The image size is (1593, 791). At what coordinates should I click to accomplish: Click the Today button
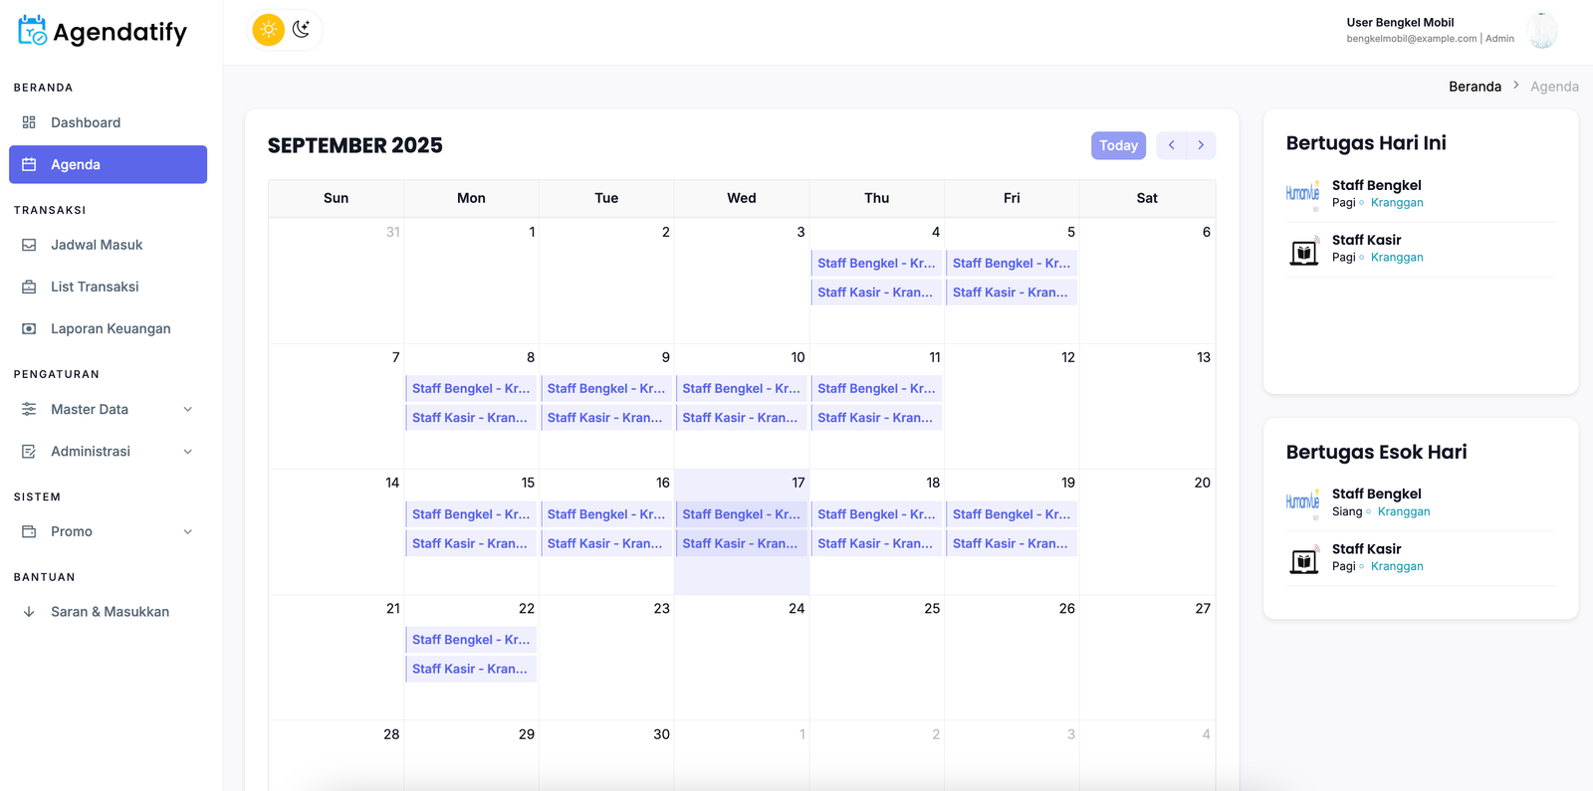coord(1118,145)
